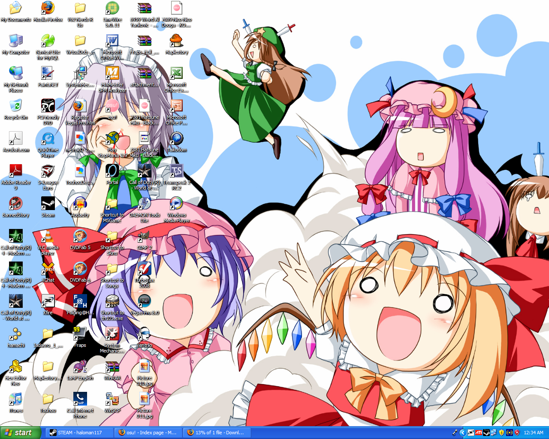Image resolution: width=549 pixels, height=439 pixels.
Task: Select the Steam desktop shortcut
Action: 48,204
